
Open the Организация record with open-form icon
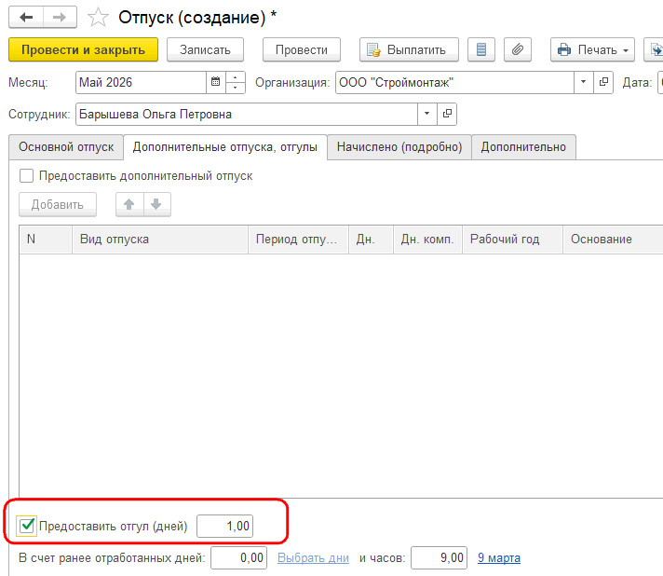pos(603,82)
